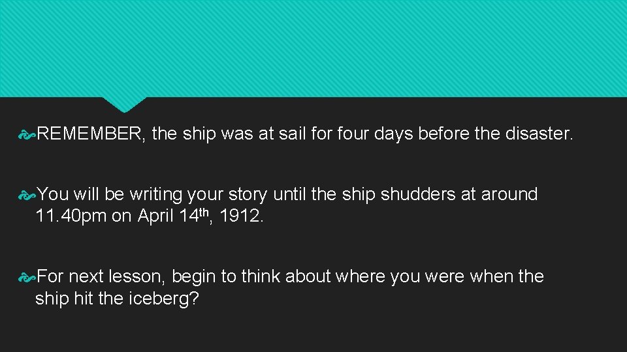The image size is (627, 352).
Task: Click the phrase 'For next lesson,'
Action: [x=101, y=276]
